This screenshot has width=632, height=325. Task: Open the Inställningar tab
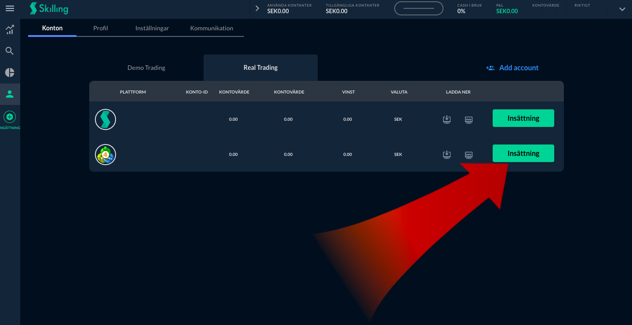pos(152,28)
